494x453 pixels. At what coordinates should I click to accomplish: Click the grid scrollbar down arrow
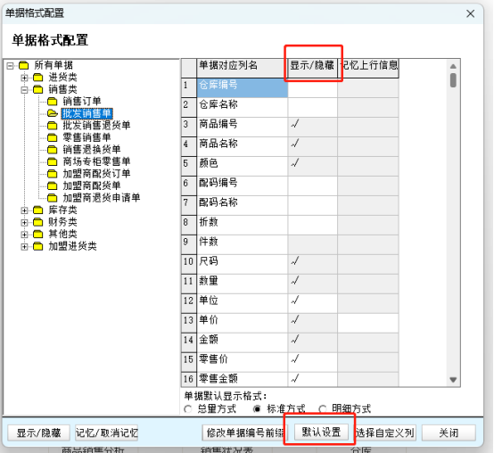click(453, 380)
